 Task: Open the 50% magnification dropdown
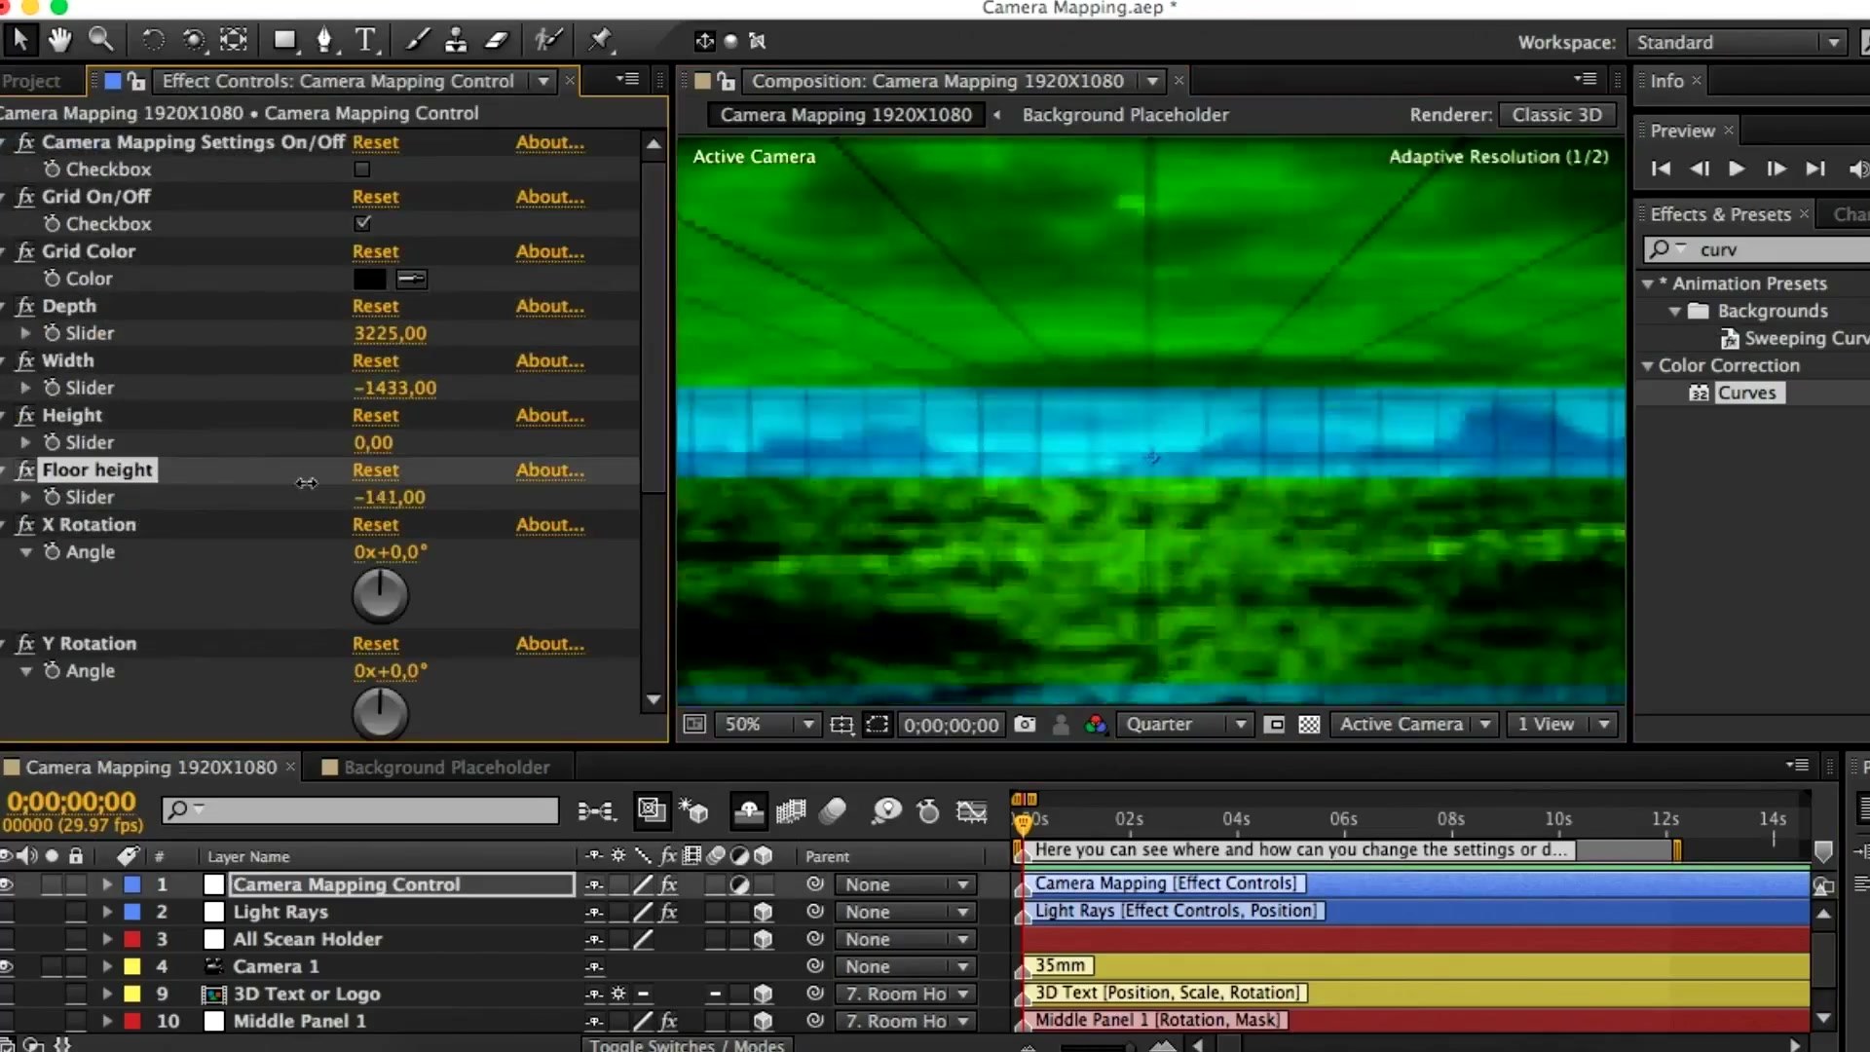coord(767,724)
